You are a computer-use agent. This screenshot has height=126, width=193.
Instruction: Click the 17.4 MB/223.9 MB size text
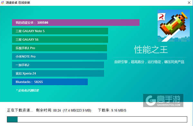click(x=77, y=110)
